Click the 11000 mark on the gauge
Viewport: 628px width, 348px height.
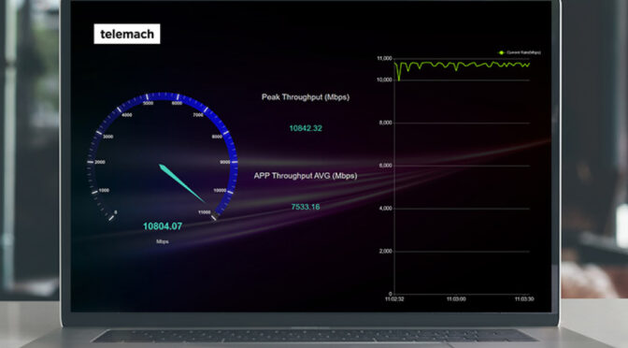click(x=205, y=212)
